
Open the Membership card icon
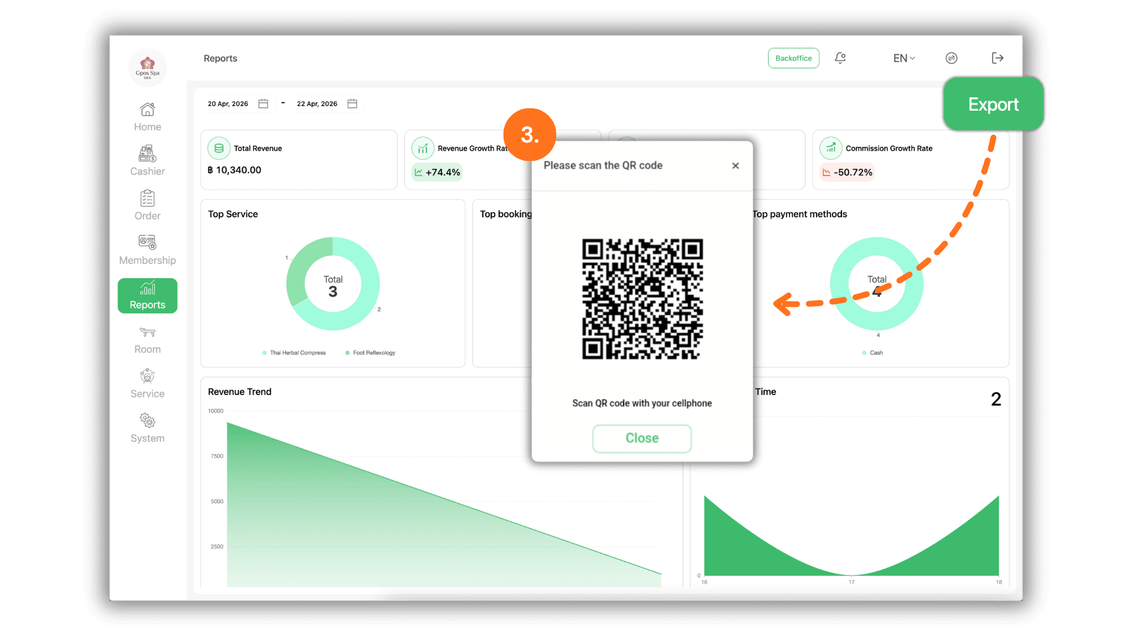[147, 242]
